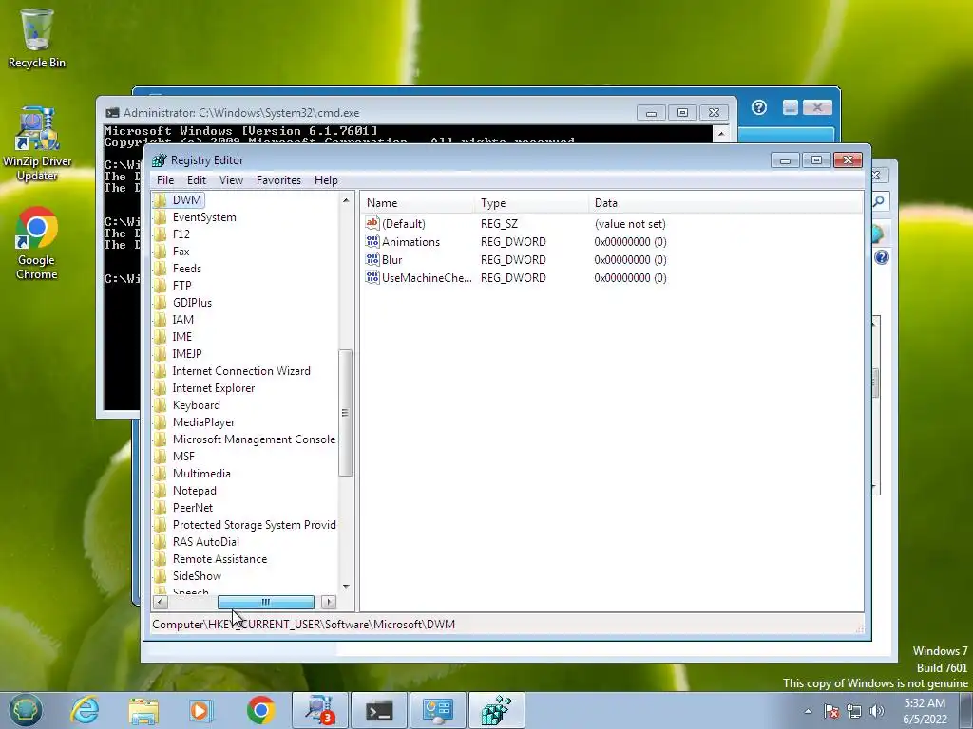Select the GDIPlus key folder icon
The image size is (973, 729).
161,303
